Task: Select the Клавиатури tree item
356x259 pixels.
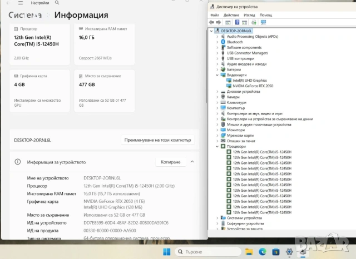Action: (x=236, y=102)
